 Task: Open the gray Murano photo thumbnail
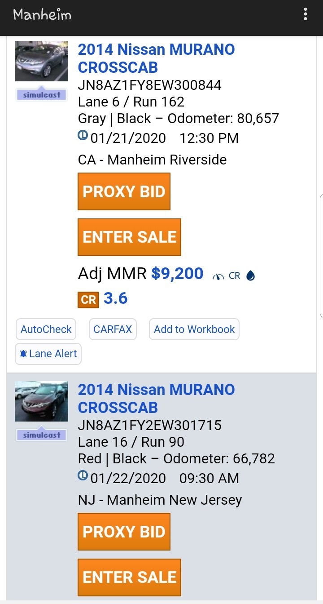pos(41,61)
